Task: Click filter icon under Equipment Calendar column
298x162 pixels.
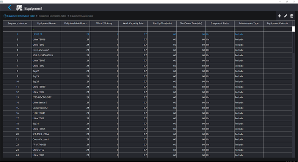Action: pos(265,29)
